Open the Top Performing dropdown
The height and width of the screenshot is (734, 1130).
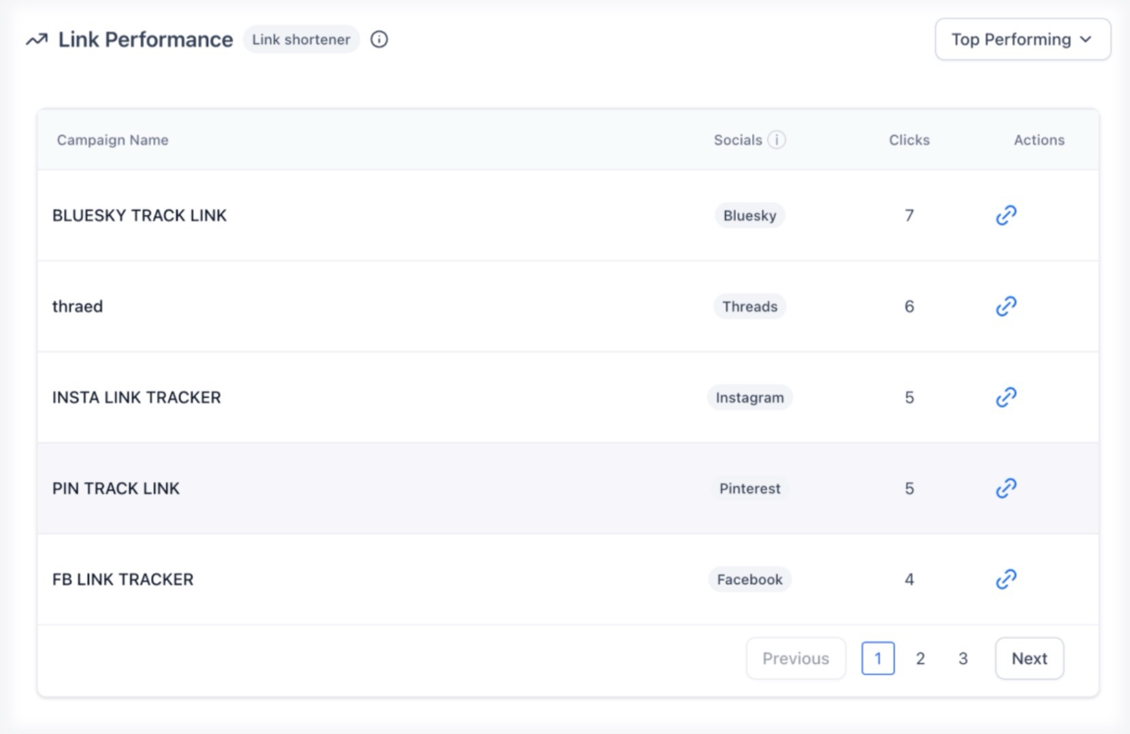pos(1022,39)
